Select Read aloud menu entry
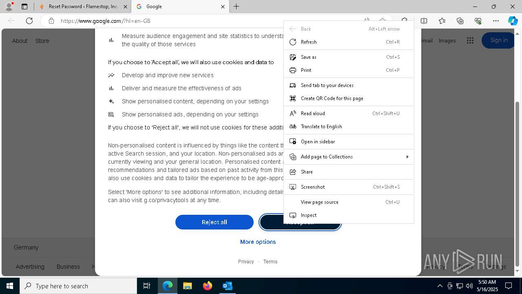The width and height of the screenshot is (522, 294). [349, 114]
